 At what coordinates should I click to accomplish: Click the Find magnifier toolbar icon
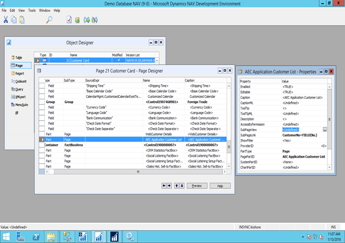coord(49,20)
